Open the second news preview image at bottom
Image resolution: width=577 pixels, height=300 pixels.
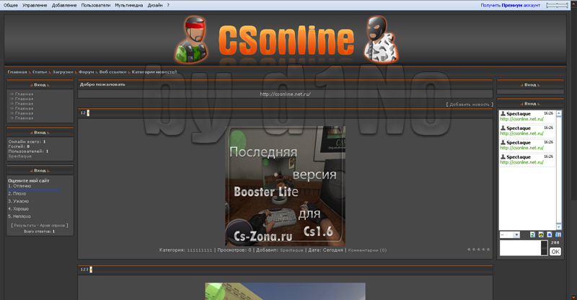pyautogui.click(x=285, y=291)
